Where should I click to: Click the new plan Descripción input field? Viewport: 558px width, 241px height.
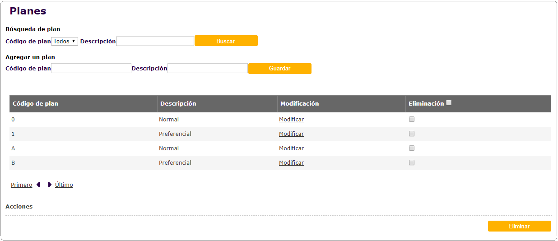click(x=208, y=69)
